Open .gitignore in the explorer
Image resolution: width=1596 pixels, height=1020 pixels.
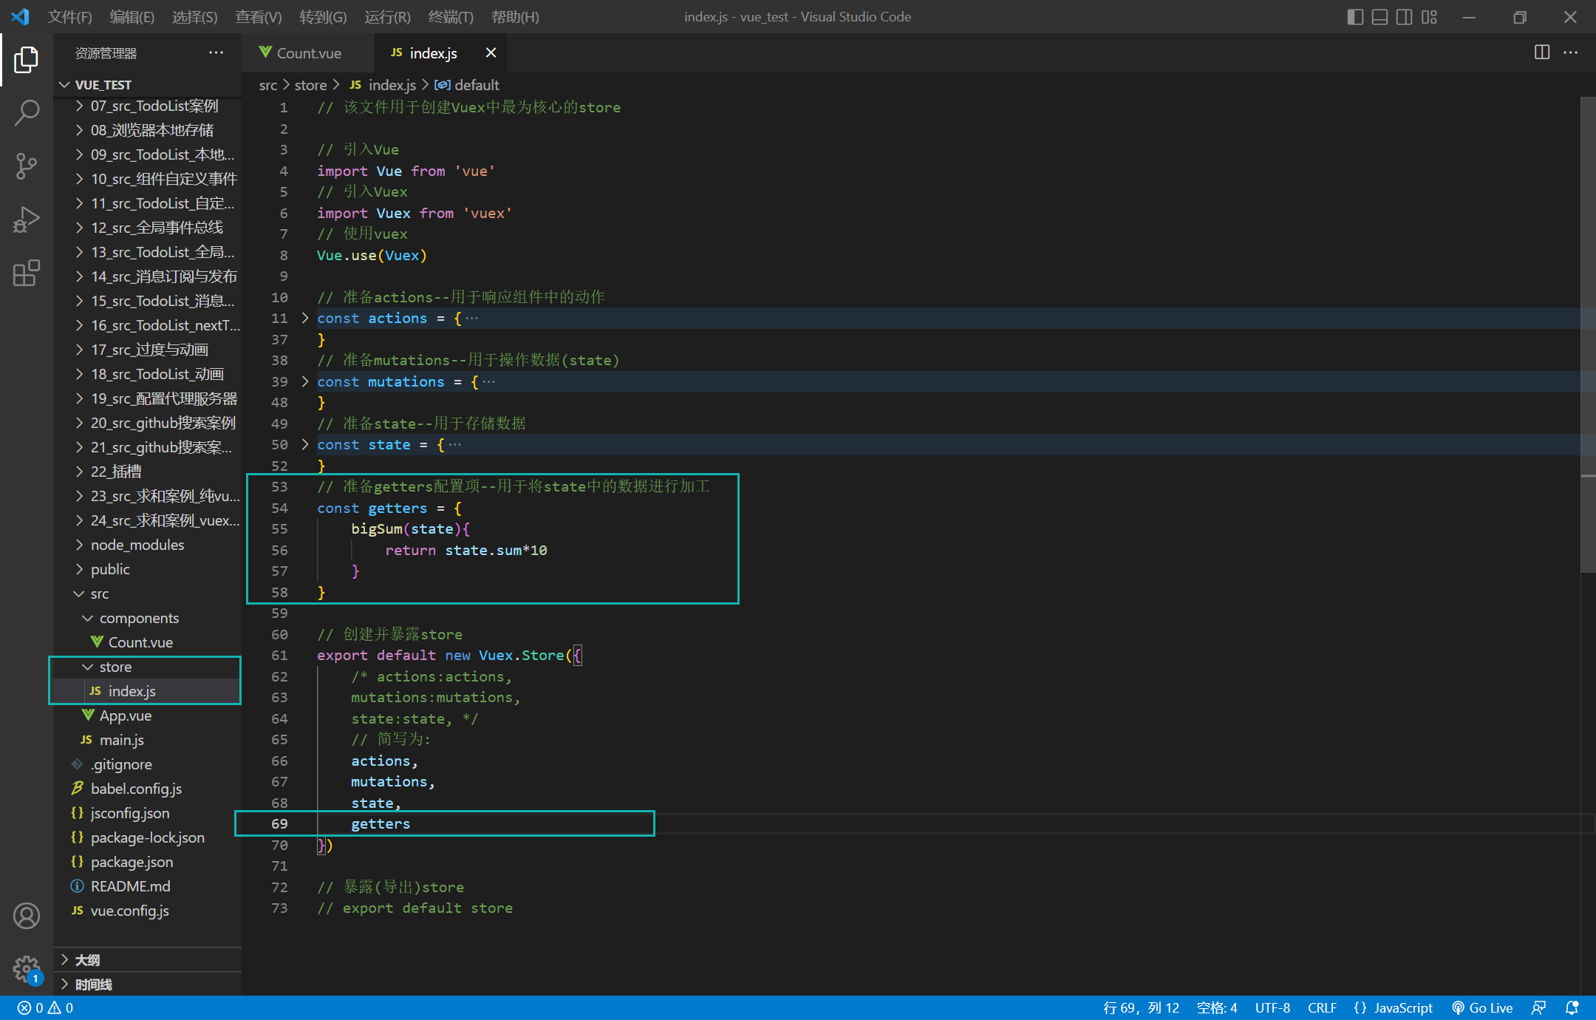pos(147,764)
